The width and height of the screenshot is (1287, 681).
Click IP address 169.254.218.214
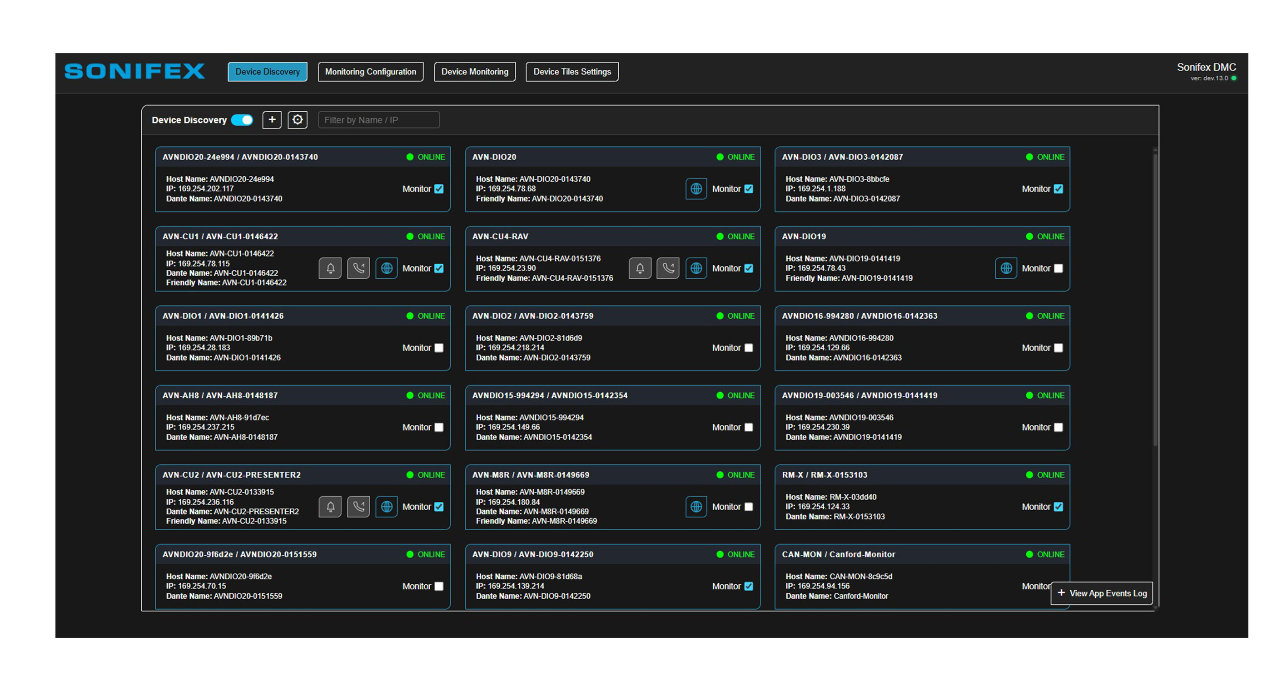pos(516,347)
